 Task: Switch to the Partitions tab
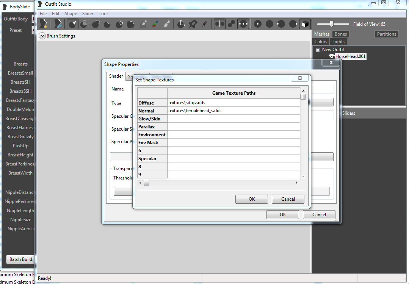click(x=386, y=34)
